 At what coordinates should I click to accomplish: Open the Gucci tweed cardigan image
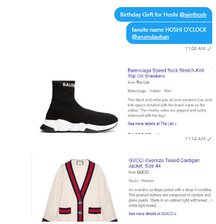80,190
